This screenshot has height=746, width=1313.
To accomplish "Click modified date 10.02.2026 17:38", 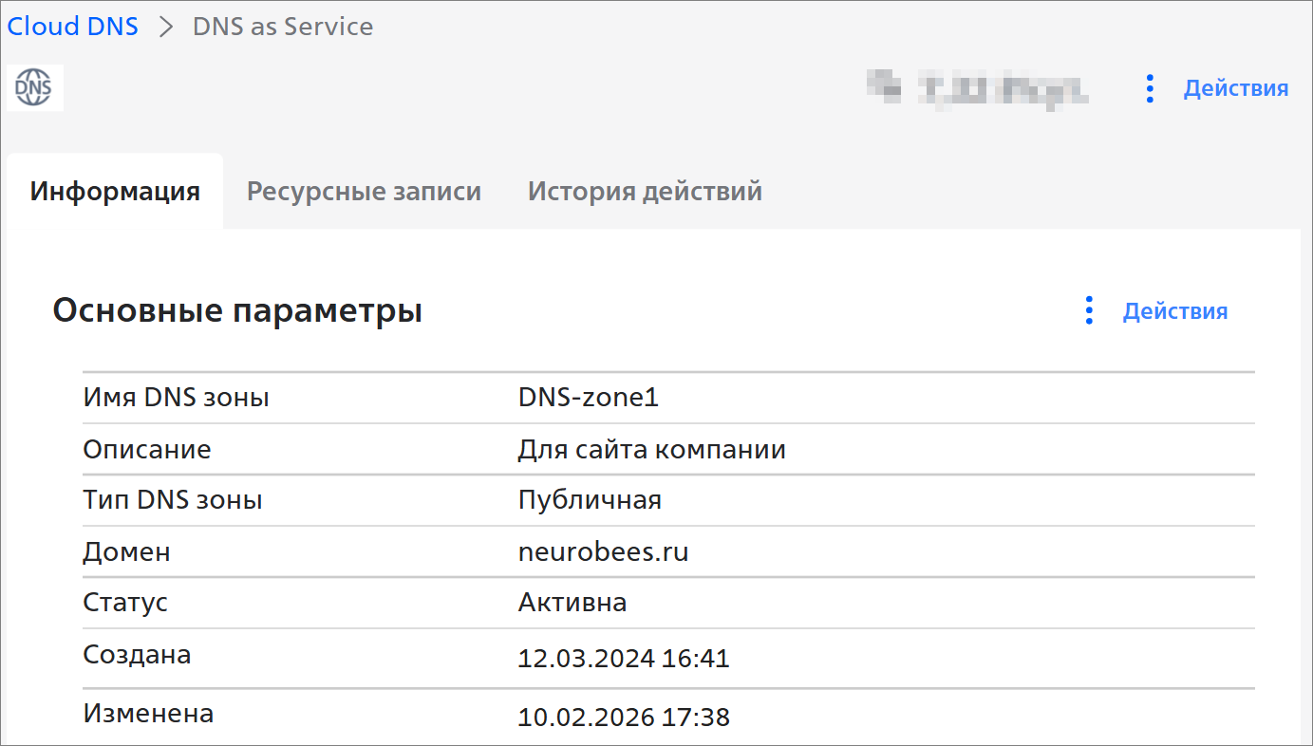I will 623,718.
